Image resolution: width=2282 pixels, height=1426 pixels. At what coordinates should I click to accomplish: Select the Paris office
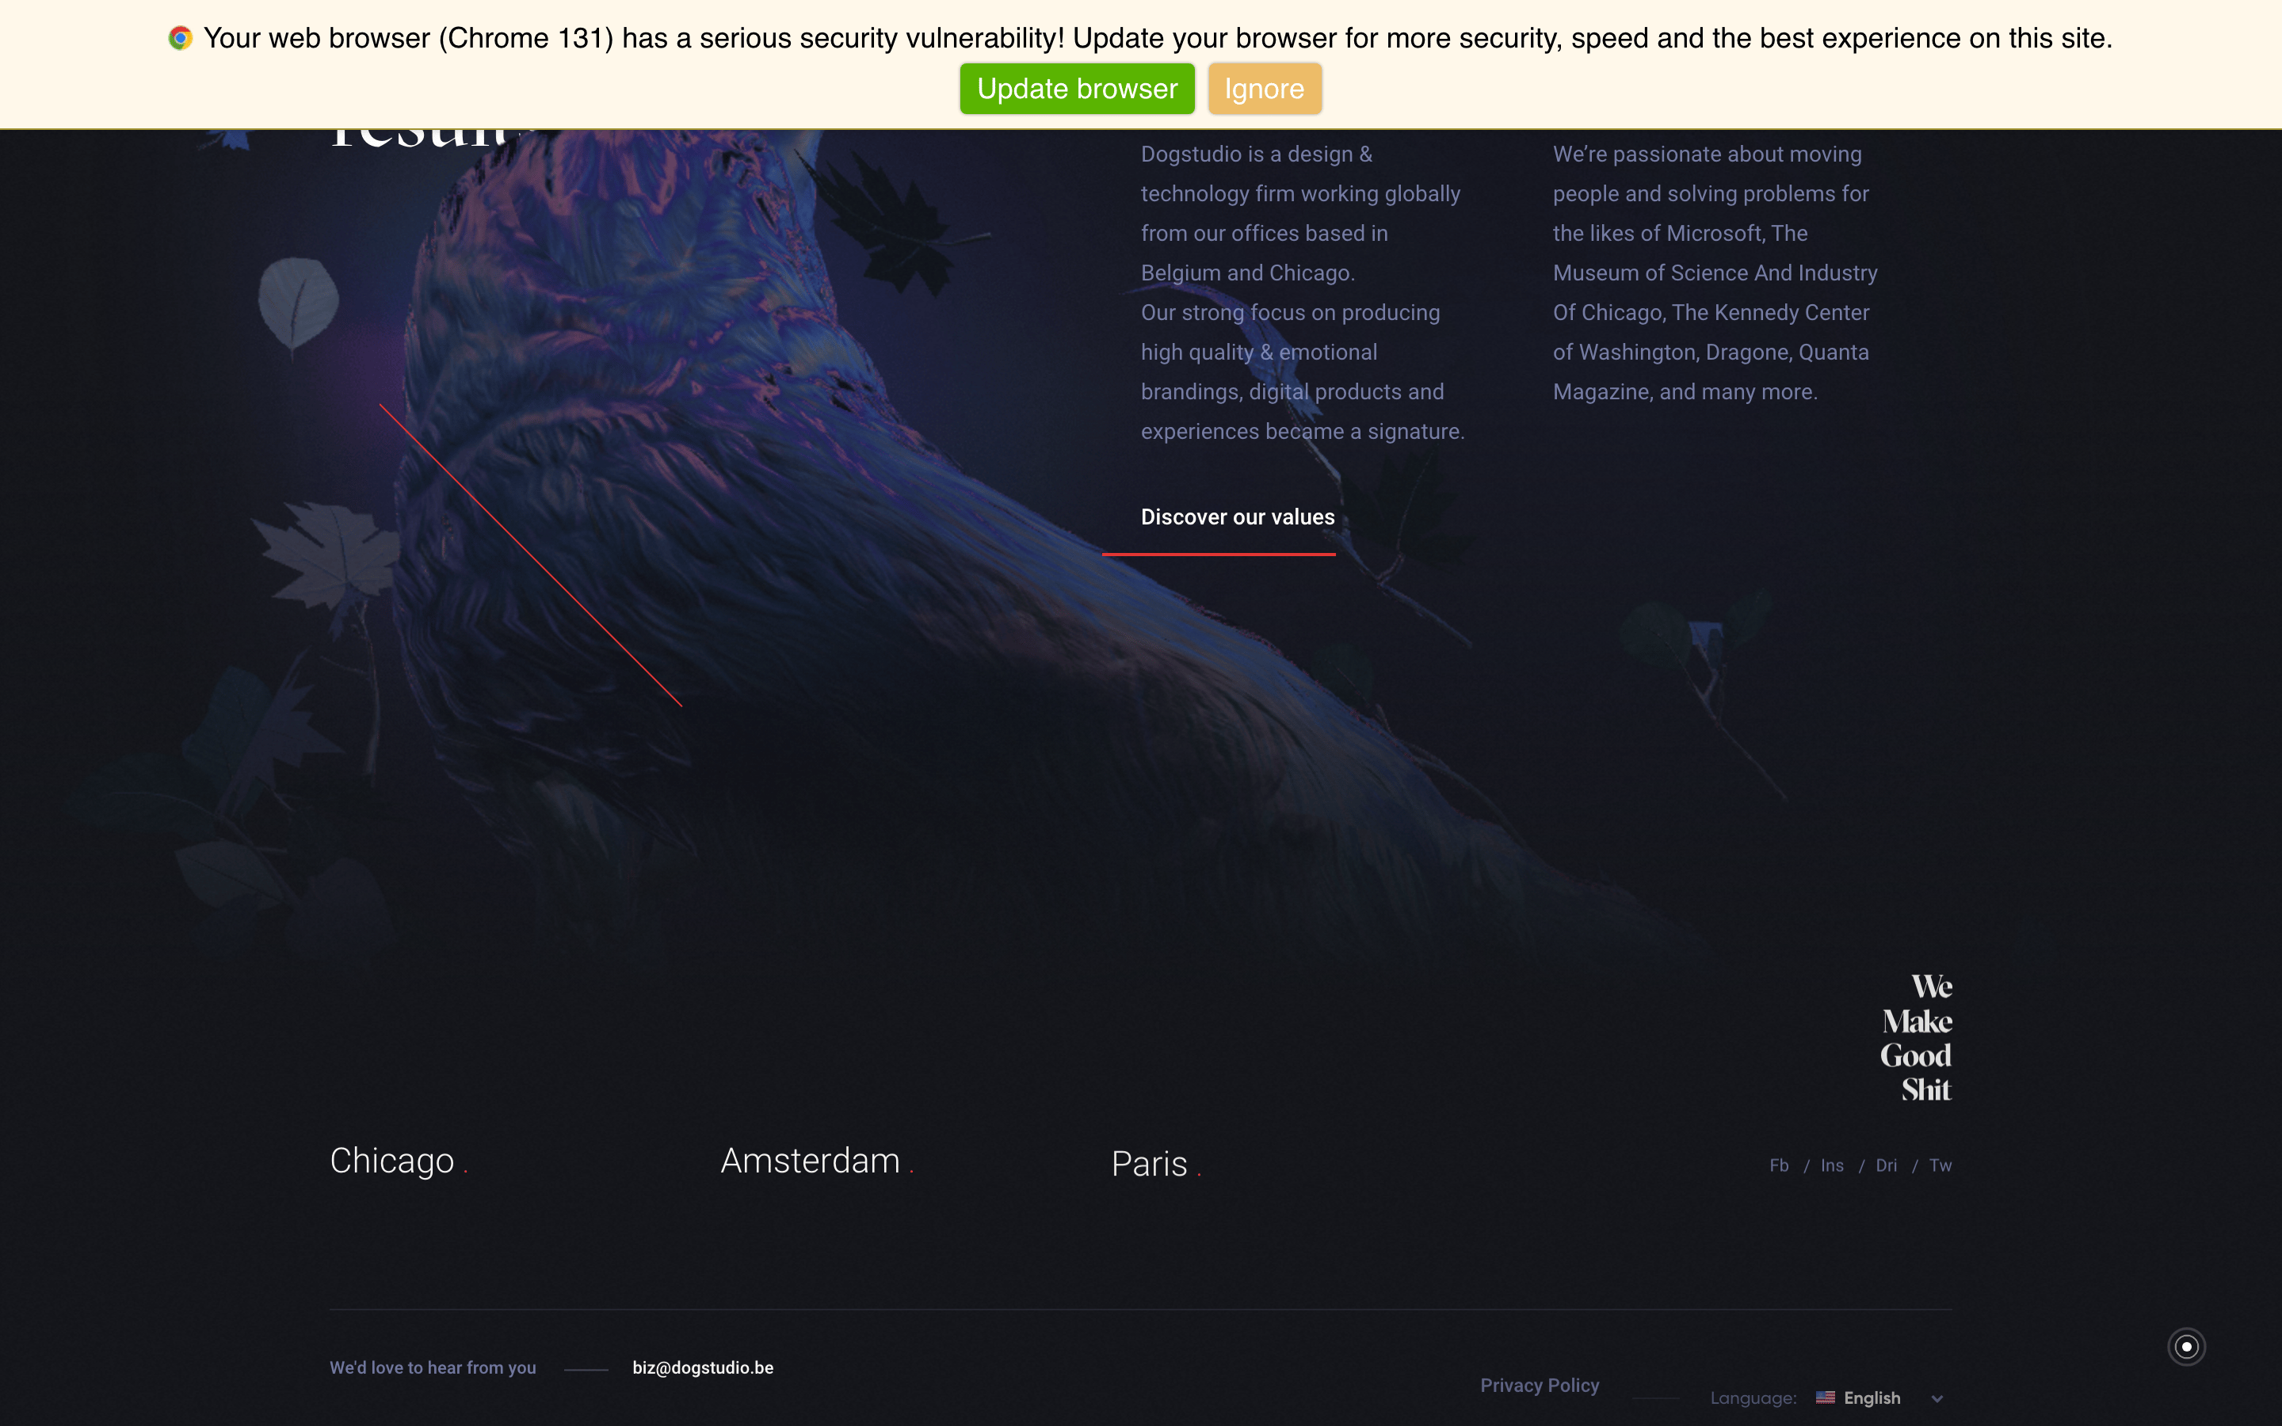coord(1150,1164)
